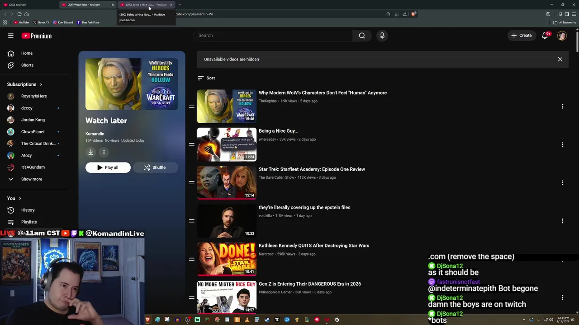Open Why Modern WoW's Characters video title

pos(323,93)
